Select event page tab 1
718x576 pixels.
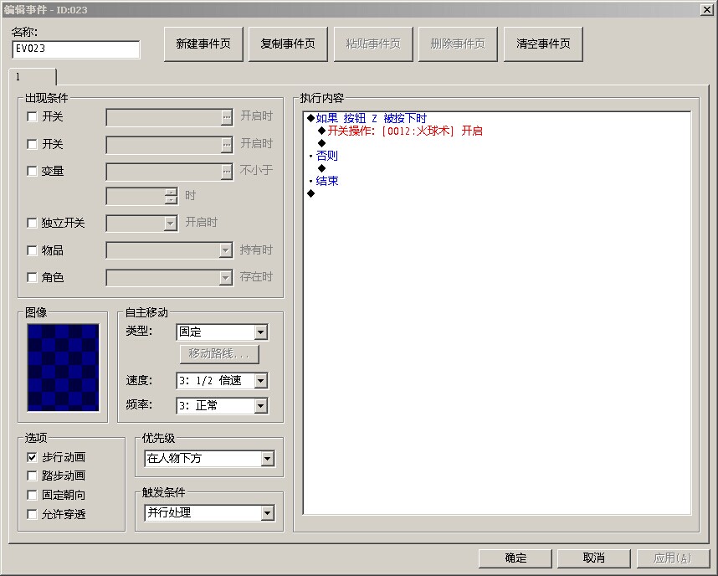[32, 76]
